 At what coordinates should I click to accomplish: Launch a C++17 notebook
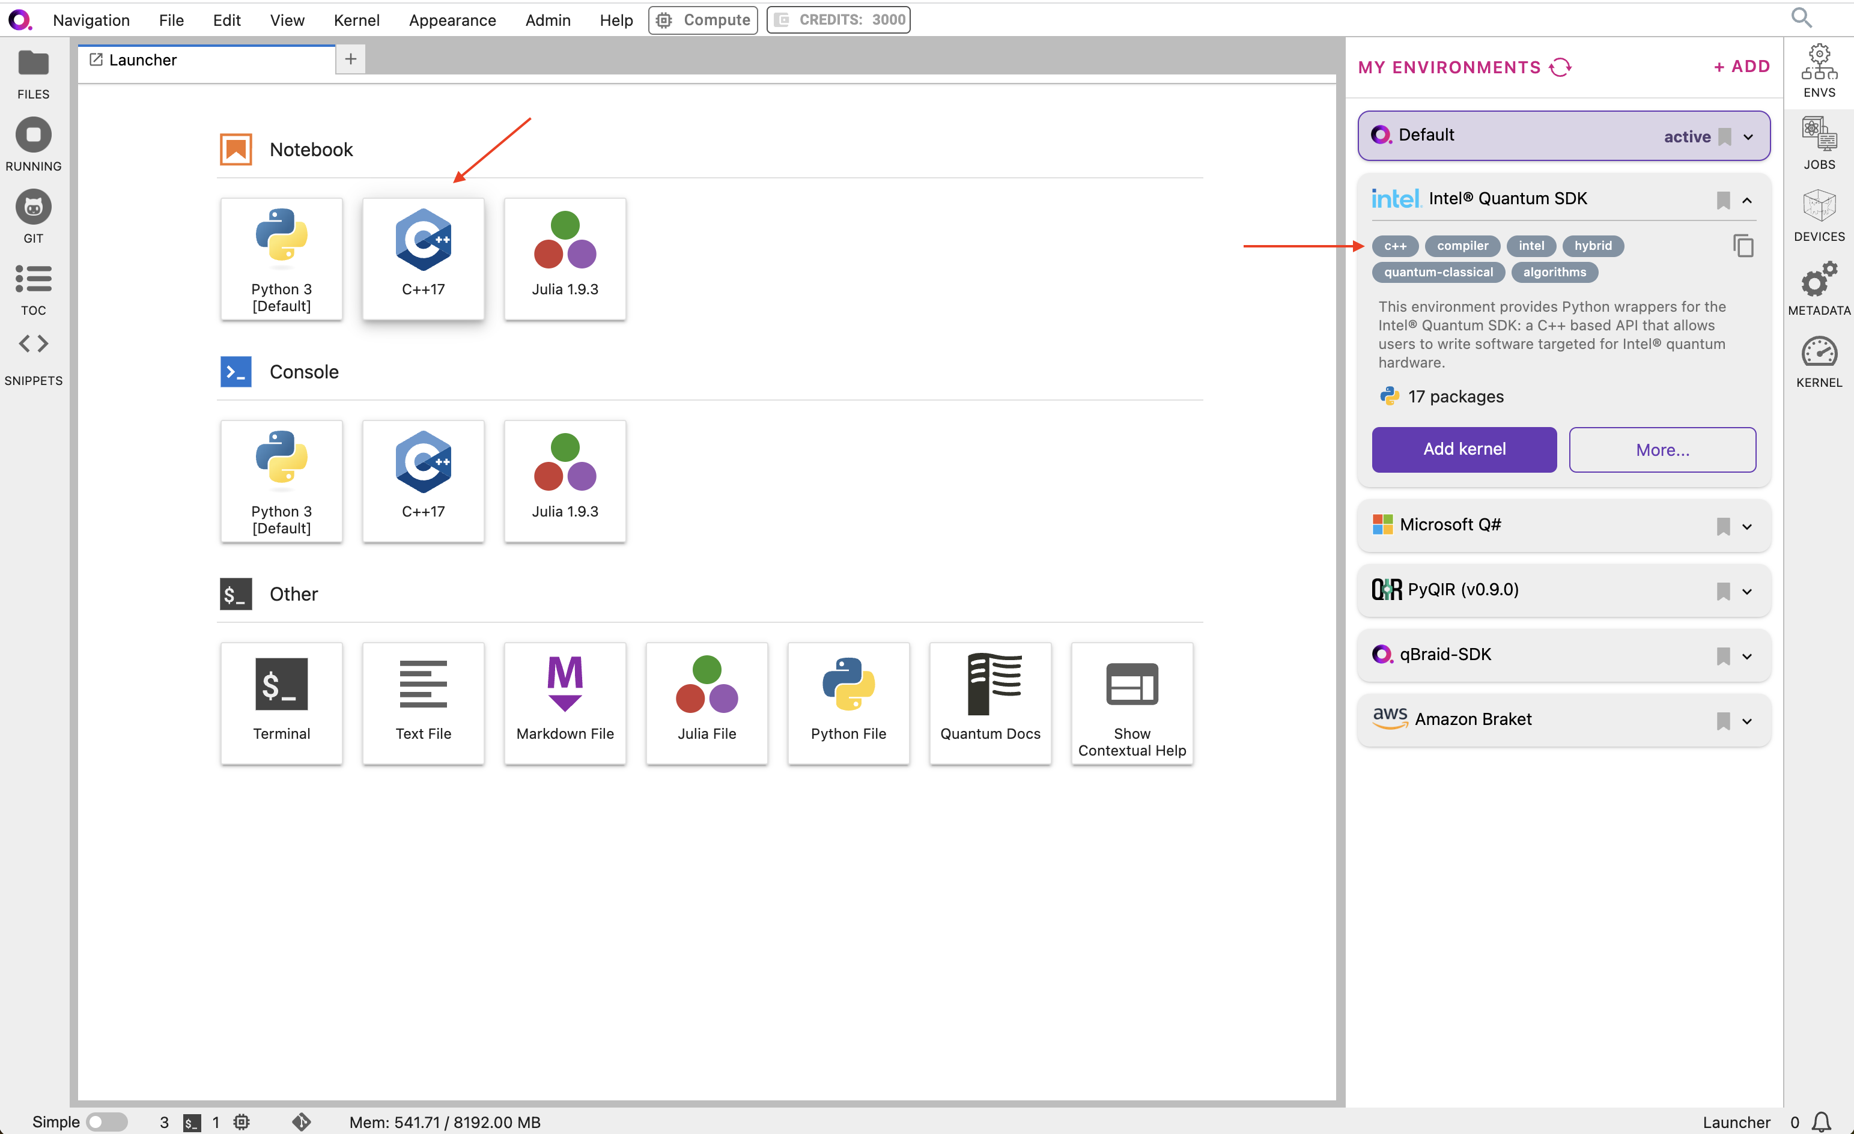423,259
